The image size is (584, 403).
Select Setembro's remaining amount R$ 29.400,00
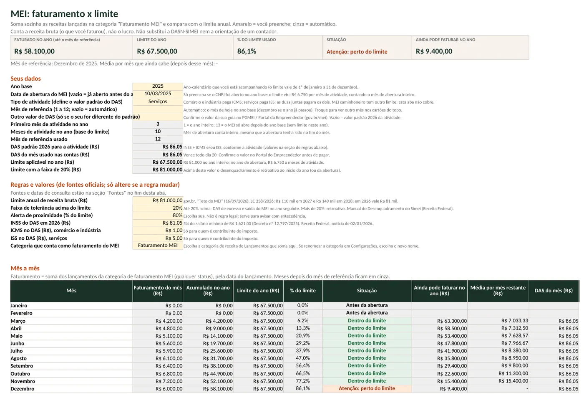pos(440,366)
